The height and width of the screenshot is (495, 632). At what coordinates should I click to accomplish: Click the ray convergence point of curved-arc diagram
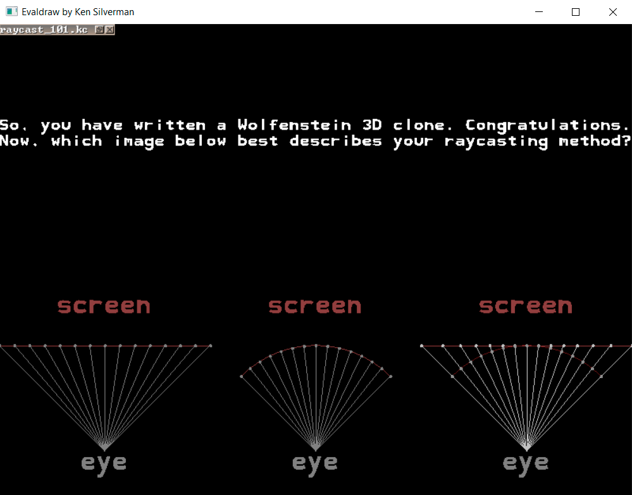316,449
